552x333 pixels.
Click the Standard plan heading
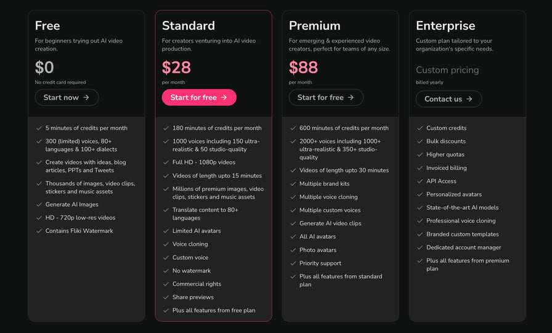point(189,26)
